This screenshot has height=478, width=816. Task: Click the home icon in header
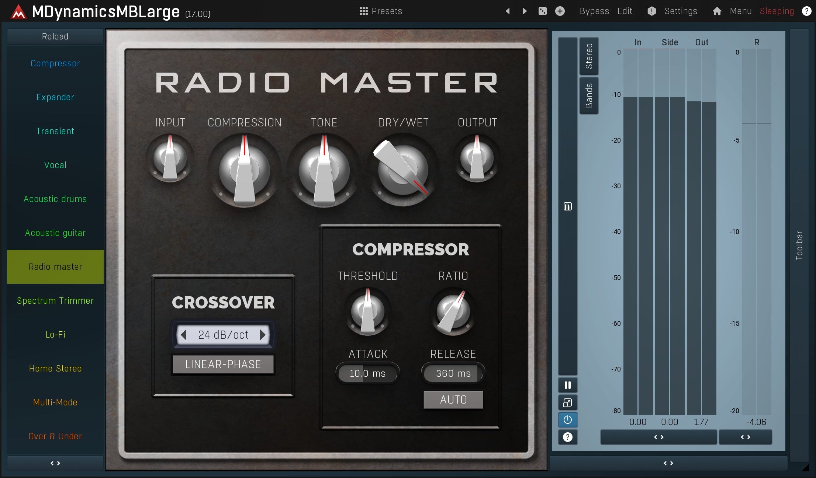(717, 11)
